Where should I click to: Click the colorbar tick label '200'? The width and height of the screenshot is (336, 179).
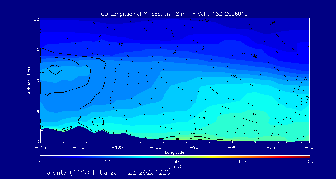click(x=309, y=162)
